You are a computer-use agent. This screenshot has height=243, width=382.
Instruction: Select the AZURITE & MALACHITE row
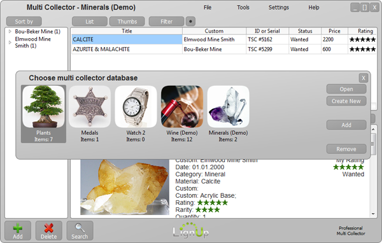tap(223, 49)
